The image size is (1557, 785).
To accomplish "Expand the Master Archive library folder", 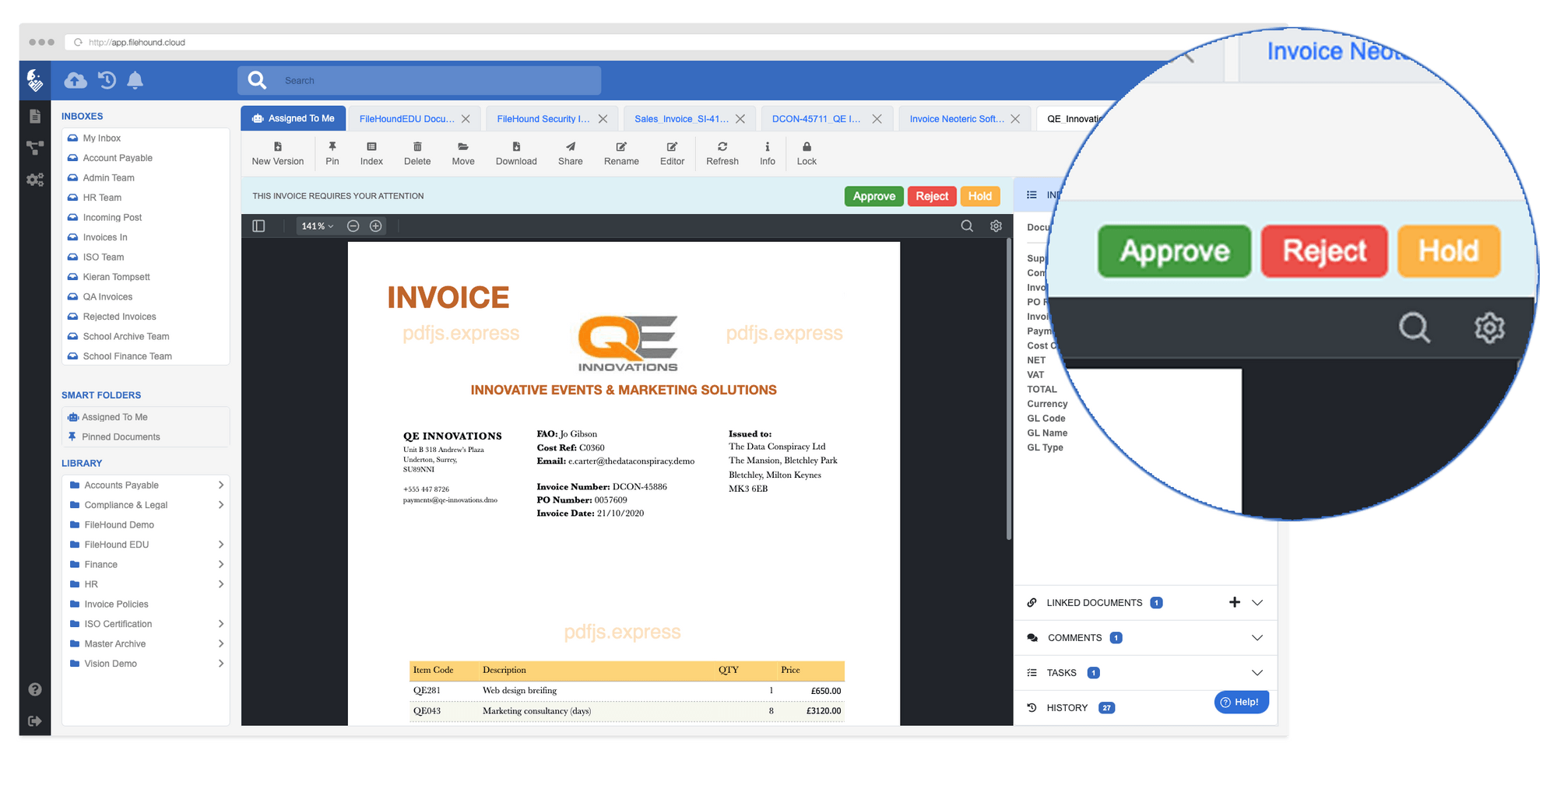I will pos(222,643).
